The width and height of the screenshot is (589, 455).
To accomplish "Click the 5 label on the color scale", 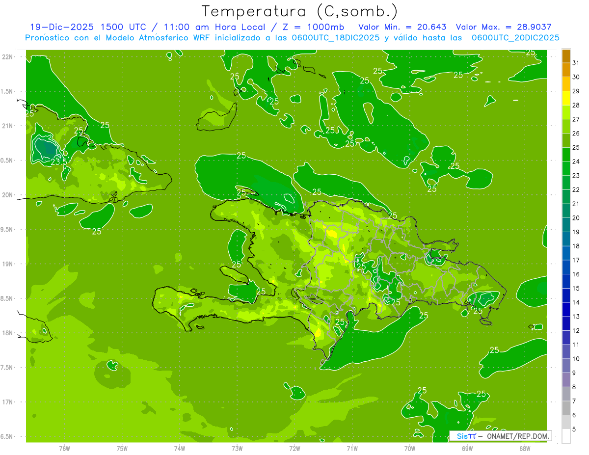I will coord(574,429).
